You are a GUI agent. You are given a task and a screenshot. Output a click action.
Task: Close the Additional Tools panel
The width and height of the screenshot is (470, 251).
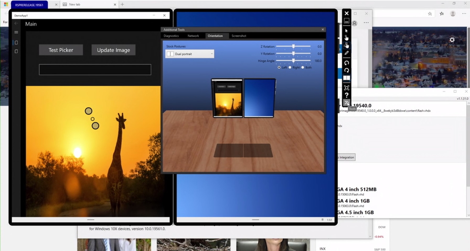coord(323,29)
